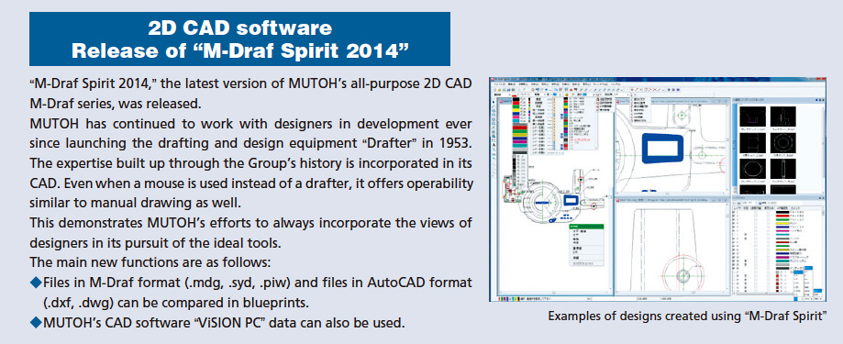Image resolution: width=843 pixels, height=344 pixels.
Task: Choose the last entry in the context menu
Action: [x=583, y=263]
